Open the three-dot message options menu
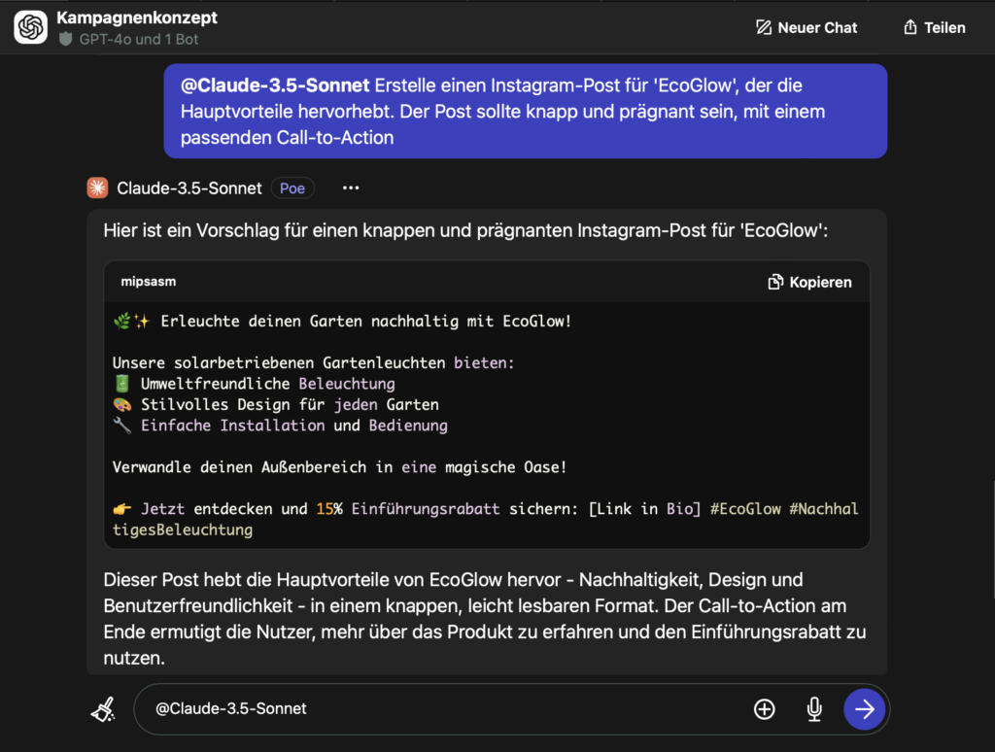 click(351, 188)
